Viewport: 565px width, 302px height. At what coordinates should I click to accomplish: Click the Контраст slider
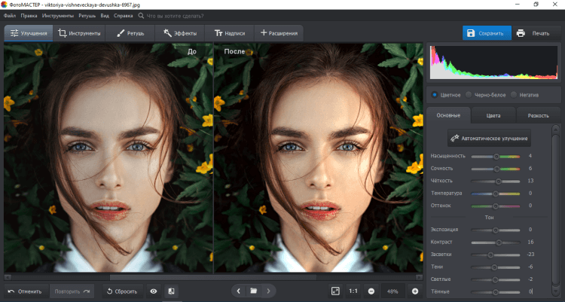496,242
